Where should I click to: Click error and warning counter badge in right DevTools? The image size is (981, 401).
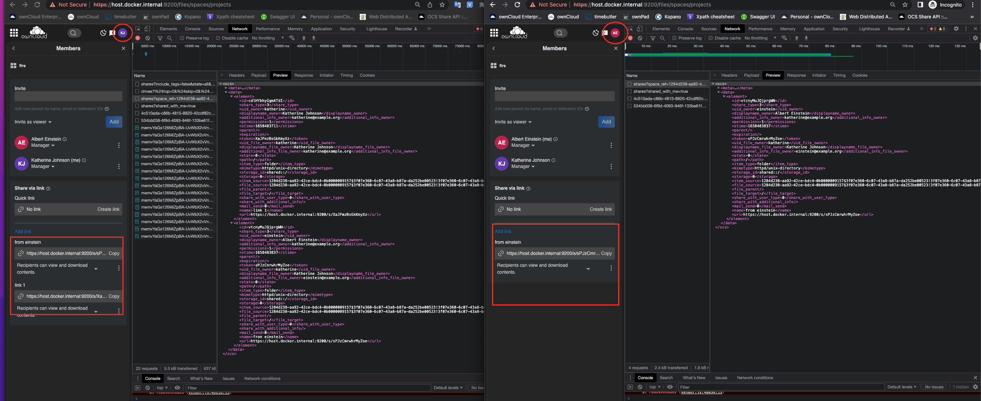(x=937, y=29)
